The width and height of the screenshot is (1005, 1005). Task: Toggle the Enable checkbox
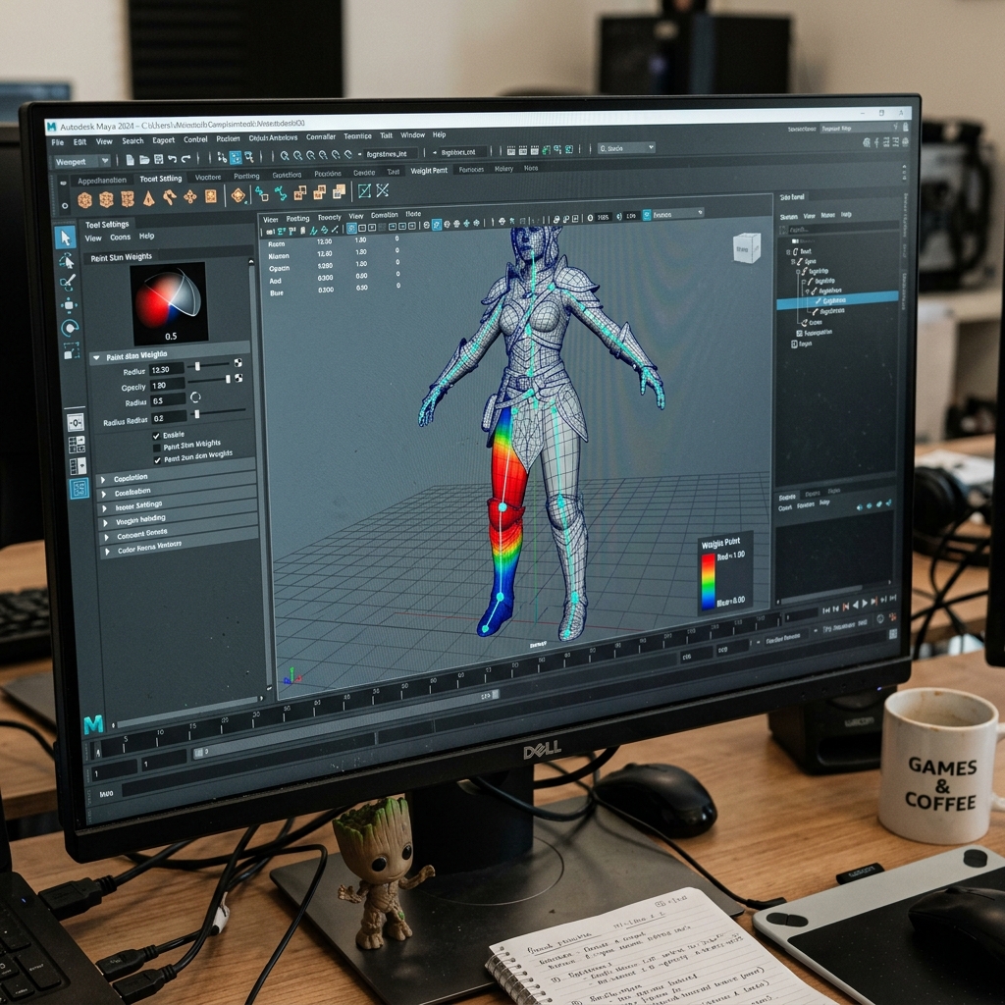point(156,436)
